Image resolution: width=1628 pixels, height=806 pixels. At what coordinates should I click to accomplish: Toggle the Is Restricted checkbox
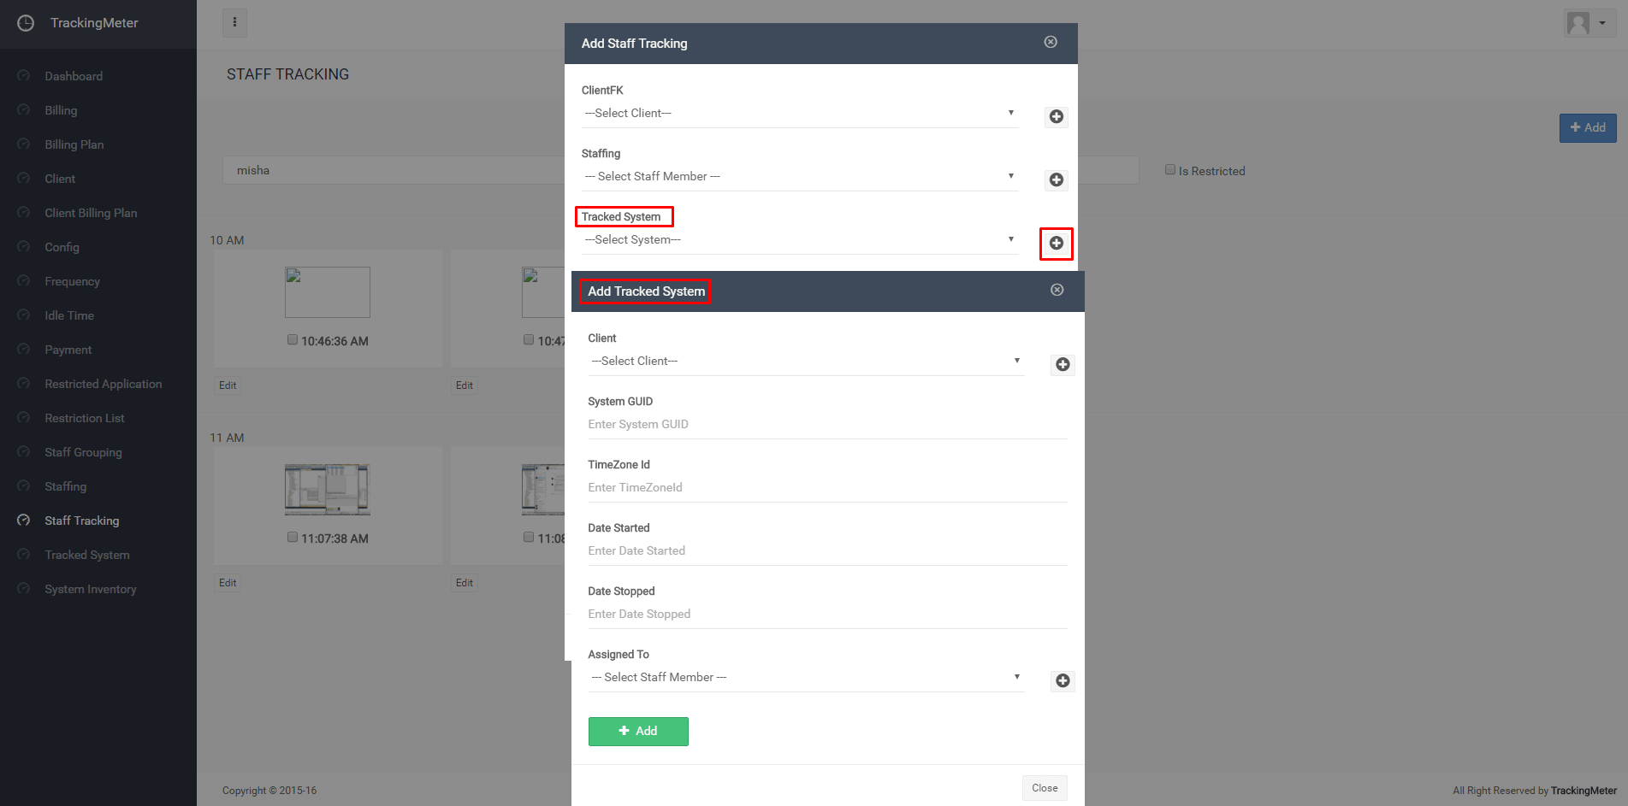(x=1169, y=170)
